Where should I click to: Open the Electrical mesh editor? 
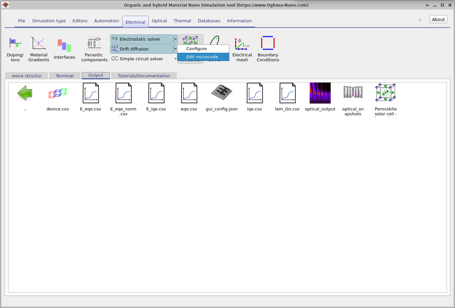point(242,49)
